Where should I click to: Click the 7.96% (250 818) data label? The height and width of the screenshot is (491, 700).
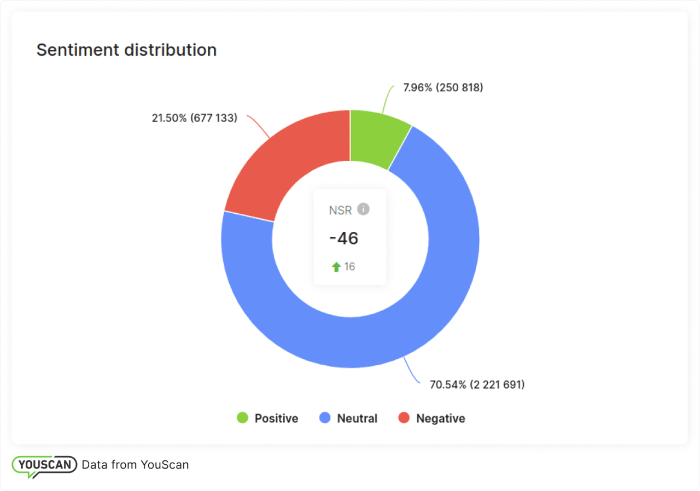pyautogui.click(x=443, y=87)
